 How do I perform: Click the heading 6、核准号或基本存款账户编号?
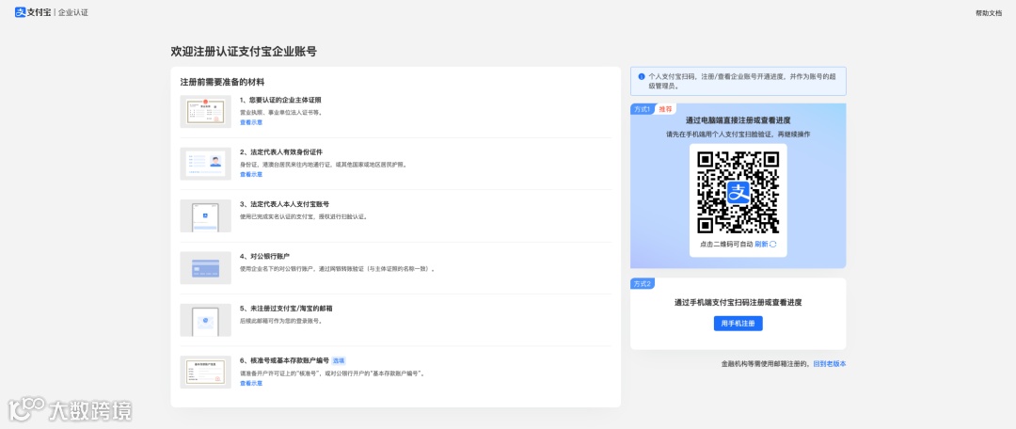point(284,360)
